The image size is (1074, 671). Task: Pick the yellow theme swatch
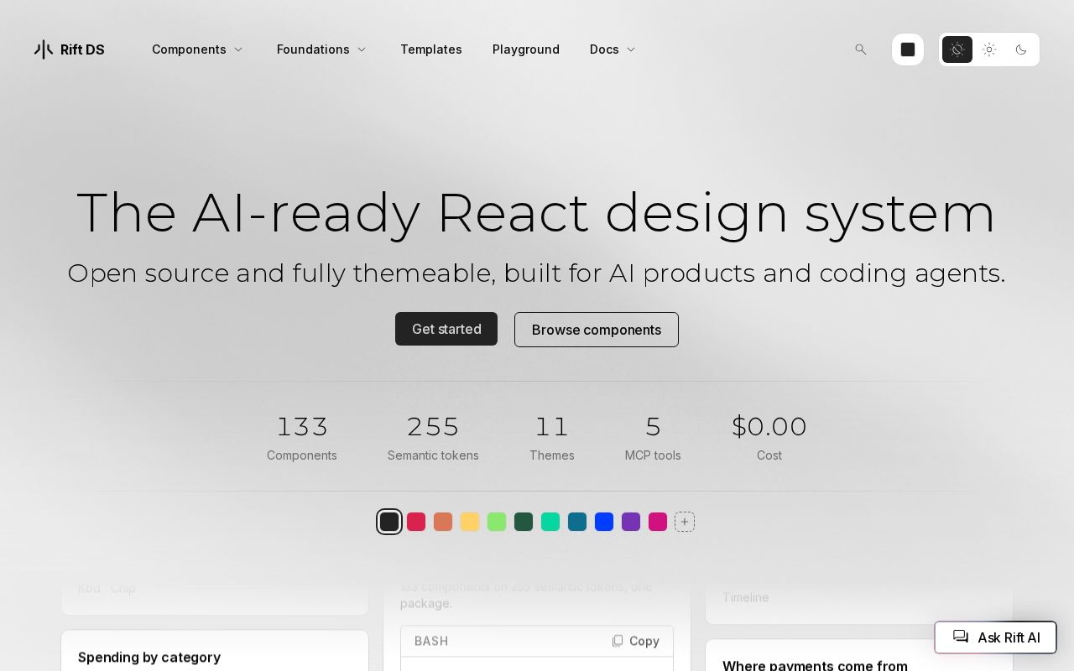tap(470, 522)
